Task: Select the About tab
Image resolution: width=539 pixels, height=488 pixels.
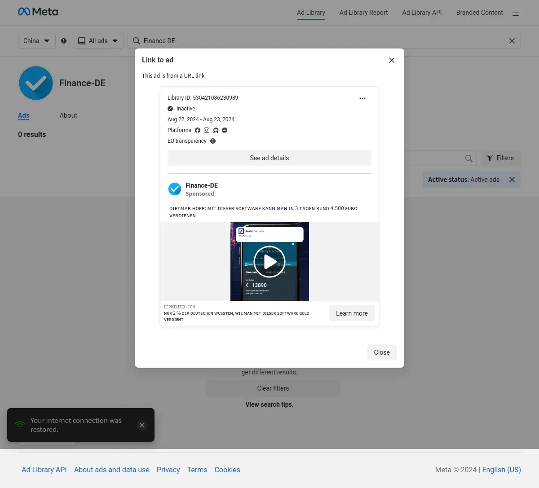Action: pos(68,115)
